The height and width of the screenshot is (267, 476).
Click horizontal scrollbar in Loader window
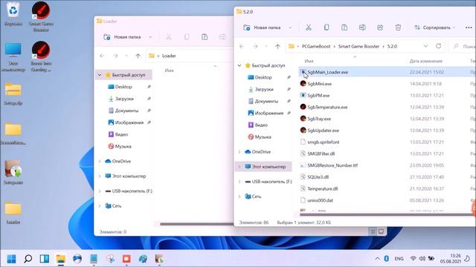click(196, 224)
